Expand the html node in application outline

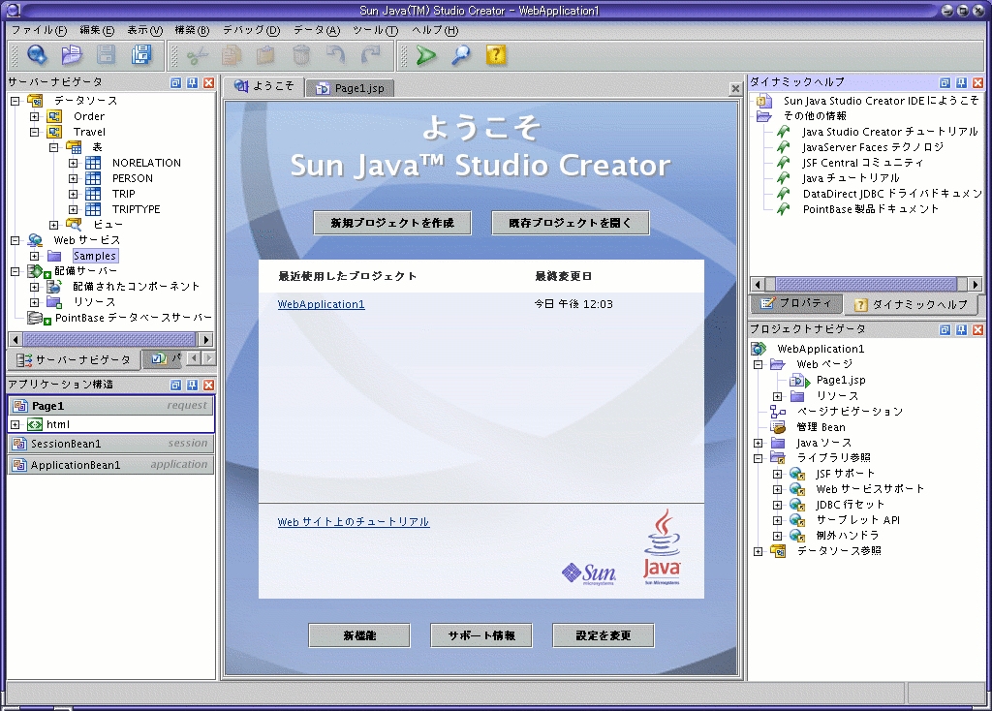pos(15,424)
